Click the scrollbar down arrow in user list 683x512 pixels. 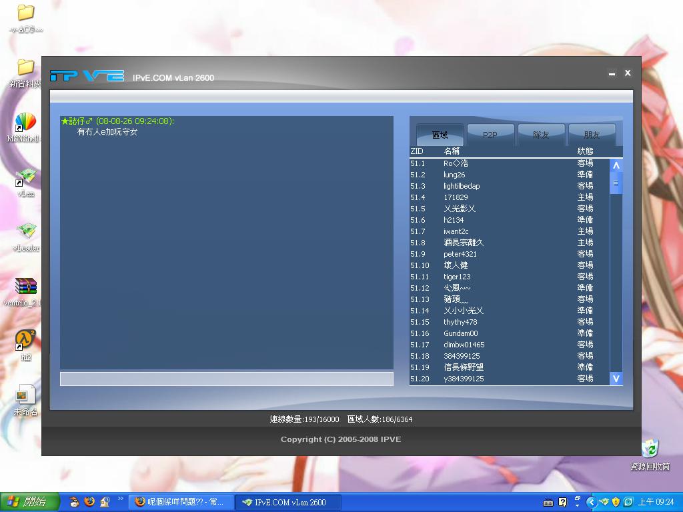coord(616,379)
